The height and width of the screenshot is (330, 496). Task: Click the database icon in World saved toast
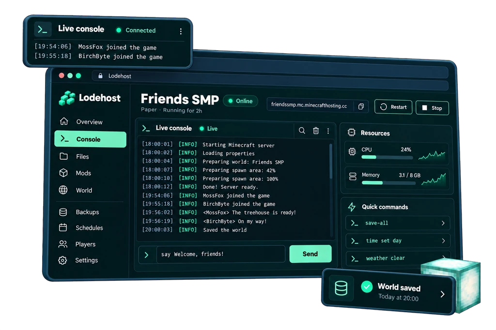(341, 288)
